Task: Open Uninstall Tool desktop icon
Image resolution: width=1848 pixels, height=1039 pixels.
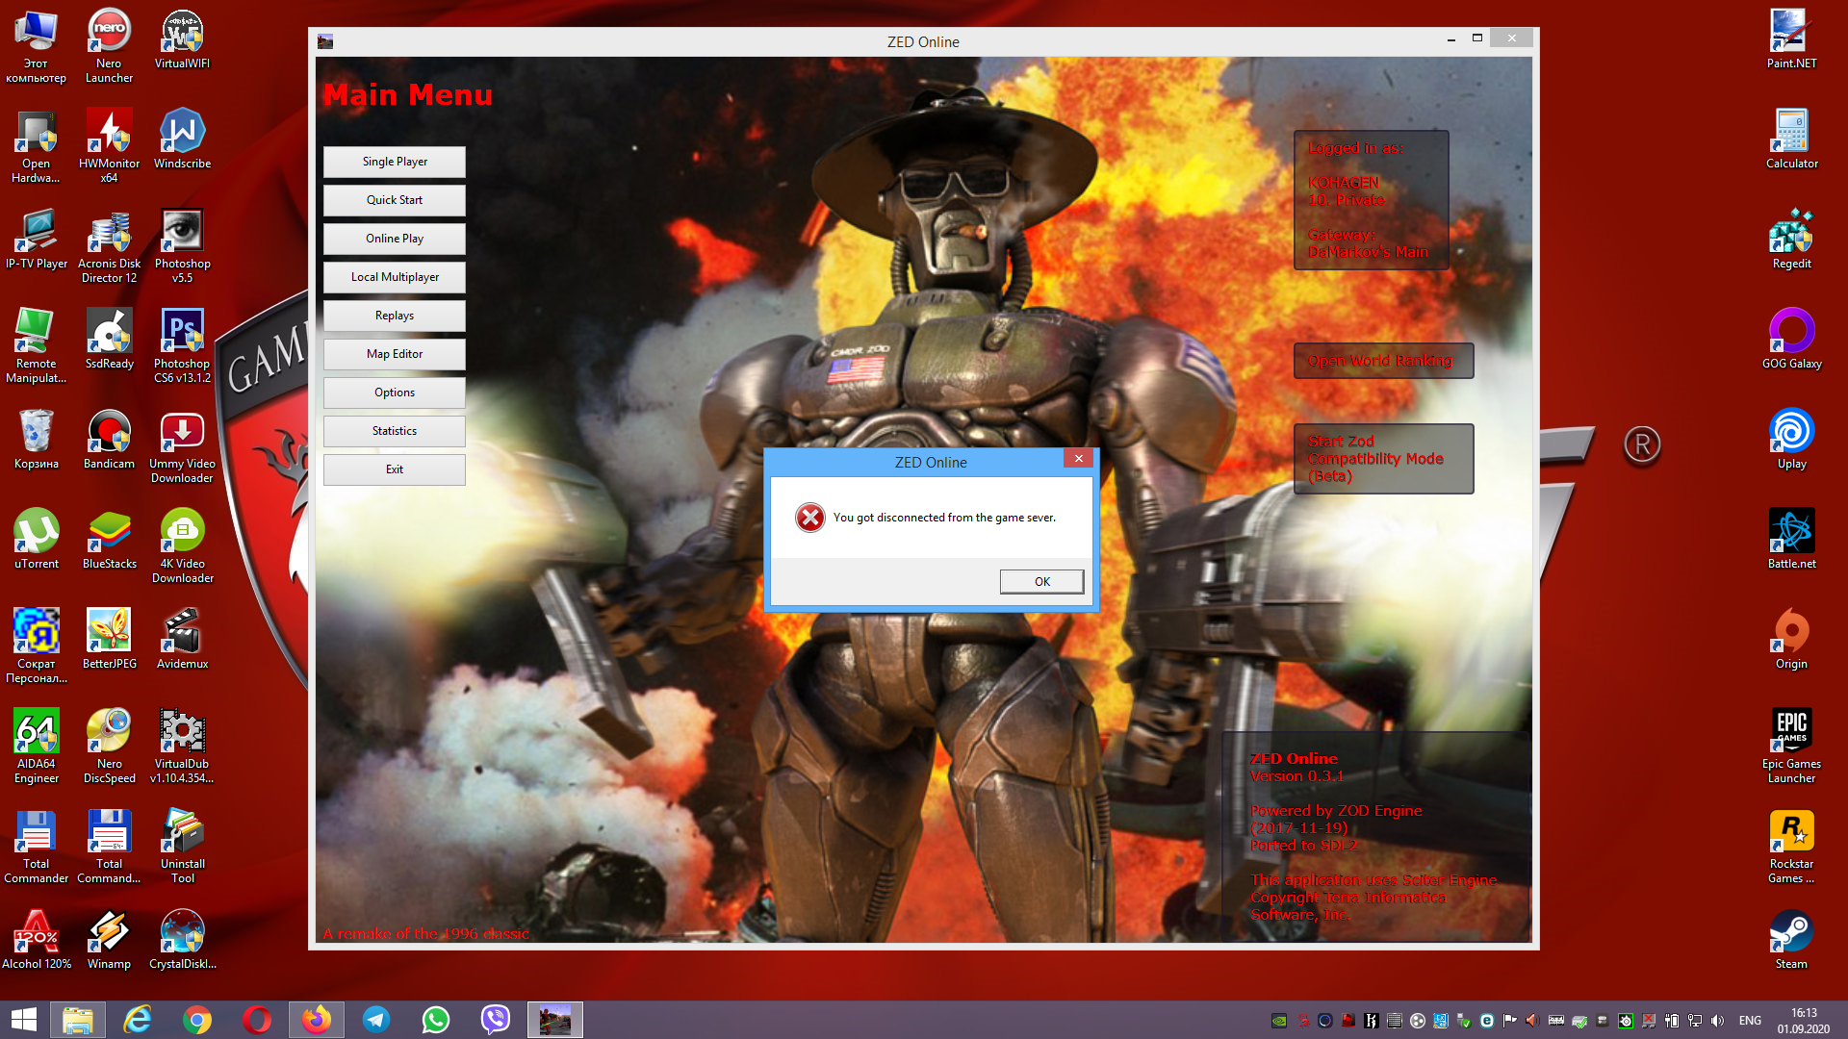Action: tap(182, 847)
